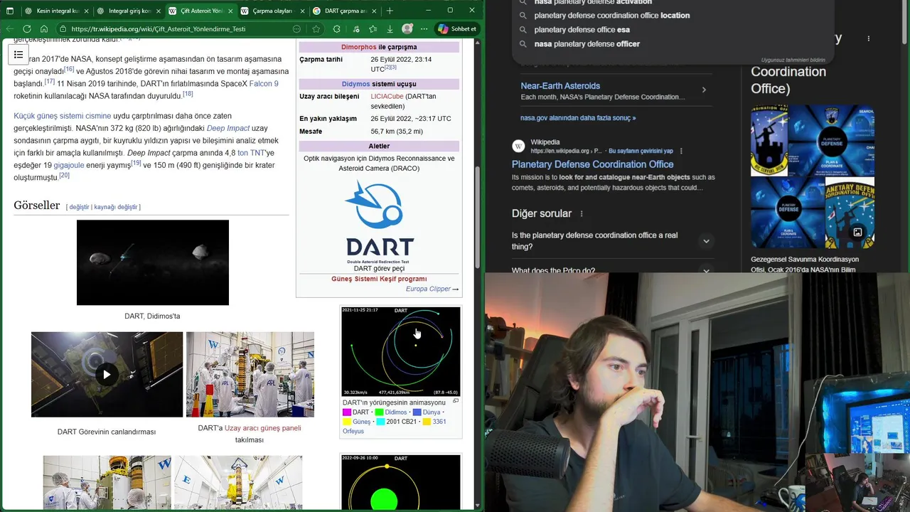Open Wikipedia result three-dot options
910x512 pixels.
[681, 151]
